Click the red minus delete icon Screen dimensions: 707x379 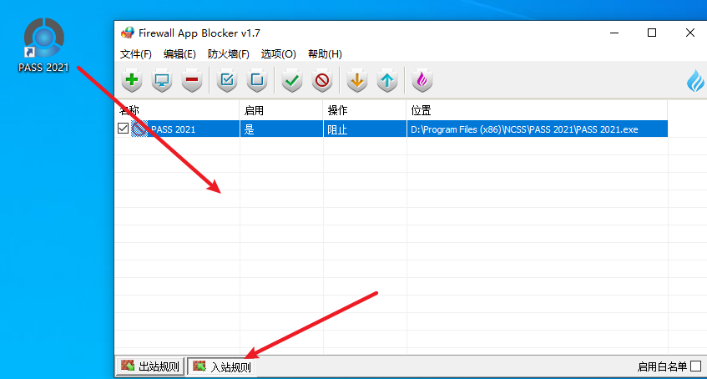[x=192, y=81]
